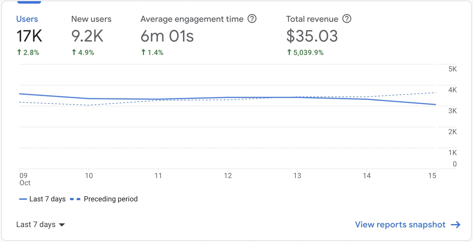The image size is (473, 242).
Task: Click the 3K y-axis label
Action: (452, 111)
